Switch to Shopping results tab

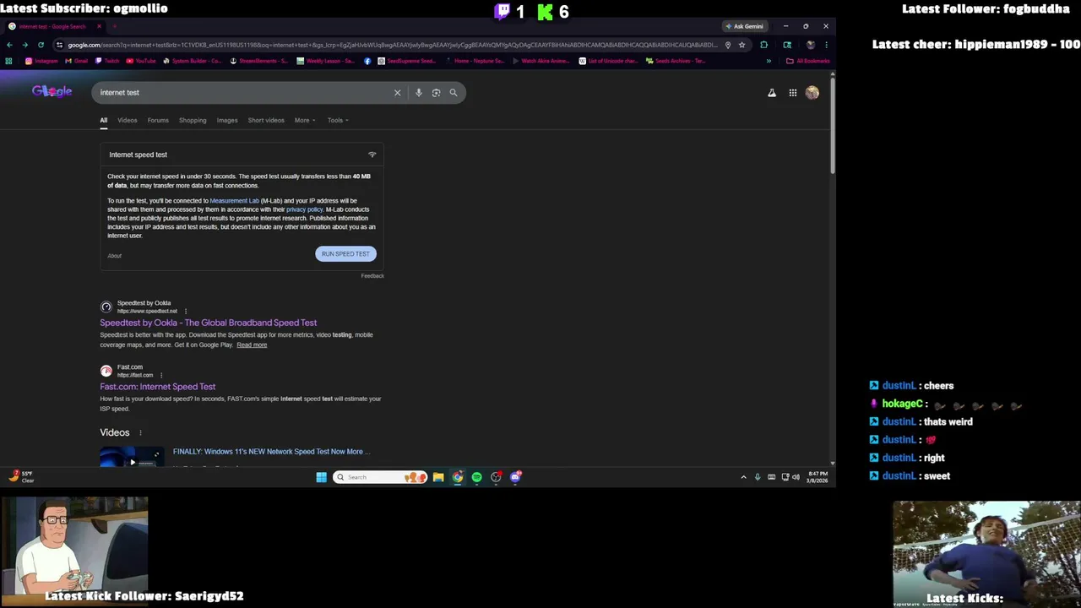pos(193,120)
